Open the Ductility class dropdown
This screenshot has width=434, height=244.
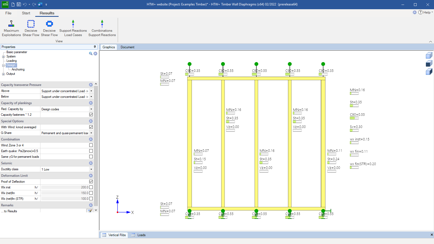91,169
